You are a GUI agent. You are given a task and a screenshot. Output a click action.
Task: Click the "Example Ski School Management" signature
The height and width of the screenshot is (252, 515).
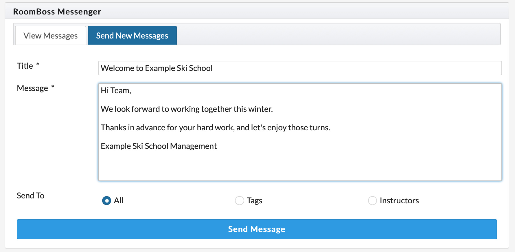(159, 146)
